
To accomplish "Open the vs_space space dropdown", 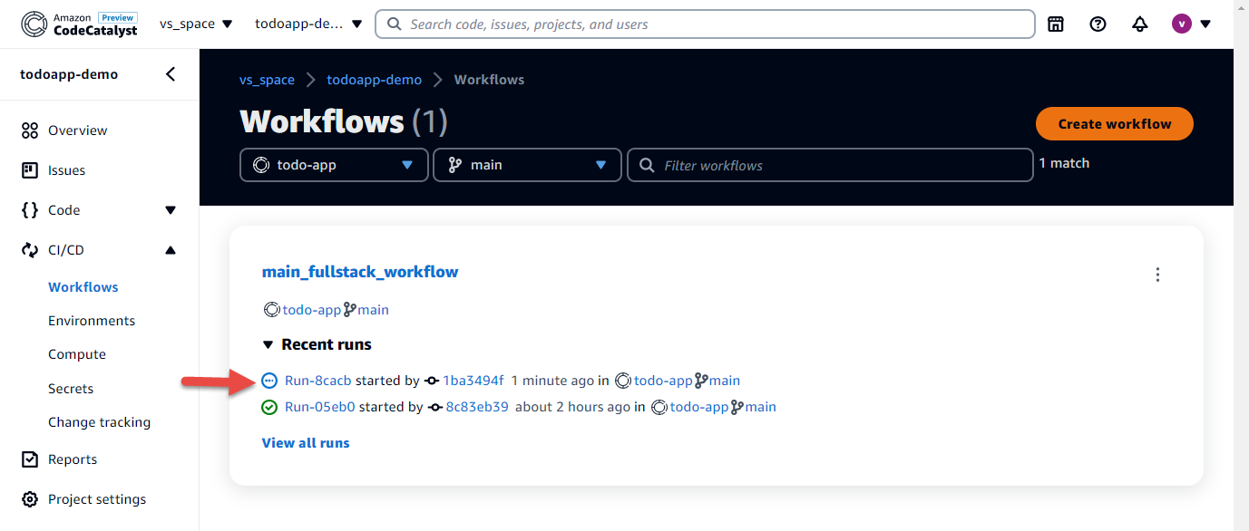I will (x=196, y=24).
